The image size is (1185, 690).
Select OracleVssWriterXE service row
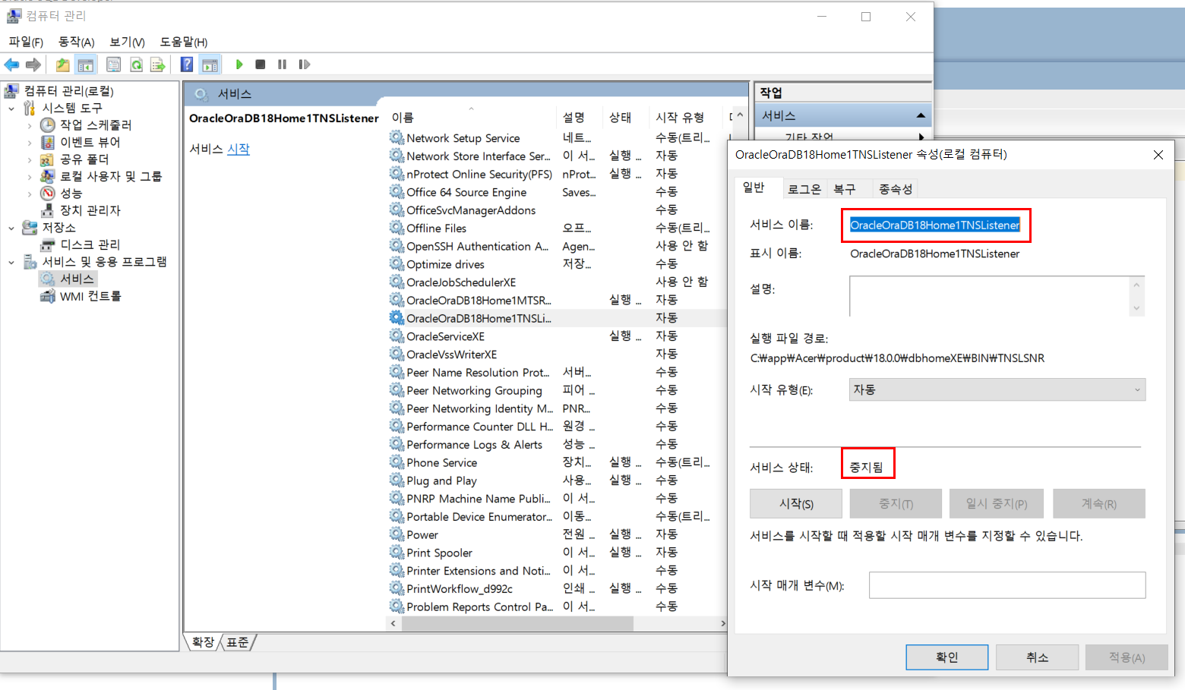[557, 354]
